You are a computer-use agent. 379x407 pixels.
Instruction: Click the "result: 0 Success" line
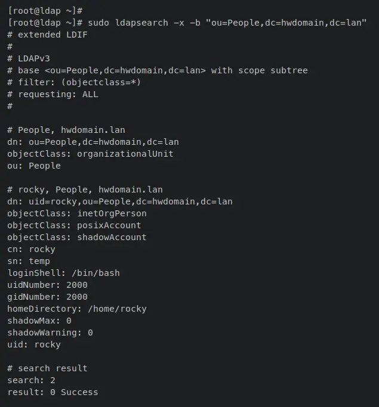53,392
